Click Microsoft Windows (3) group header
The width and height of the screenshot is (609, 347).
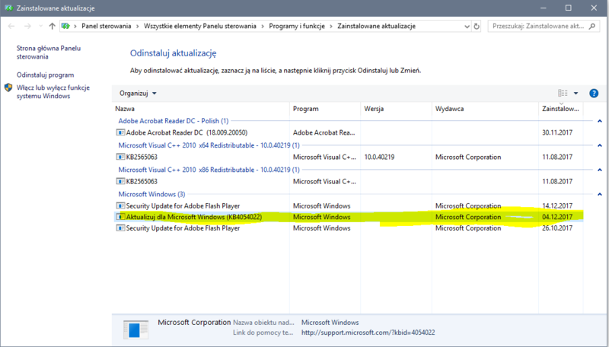tap(151, 194)
